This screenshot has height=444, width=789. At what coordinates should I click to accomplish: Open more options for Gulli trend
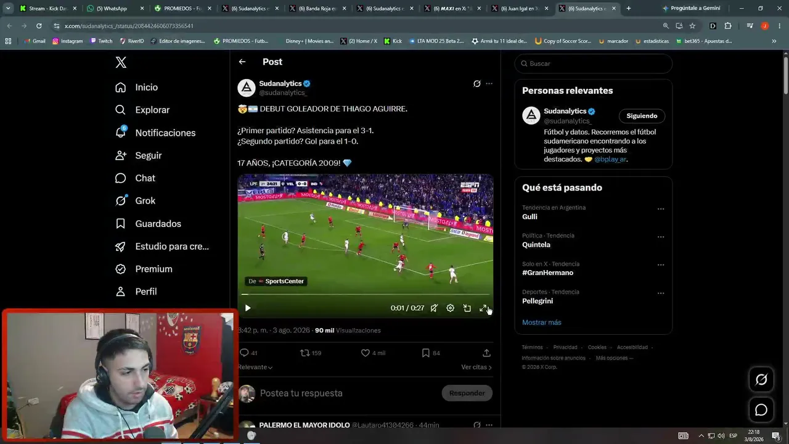661,208
